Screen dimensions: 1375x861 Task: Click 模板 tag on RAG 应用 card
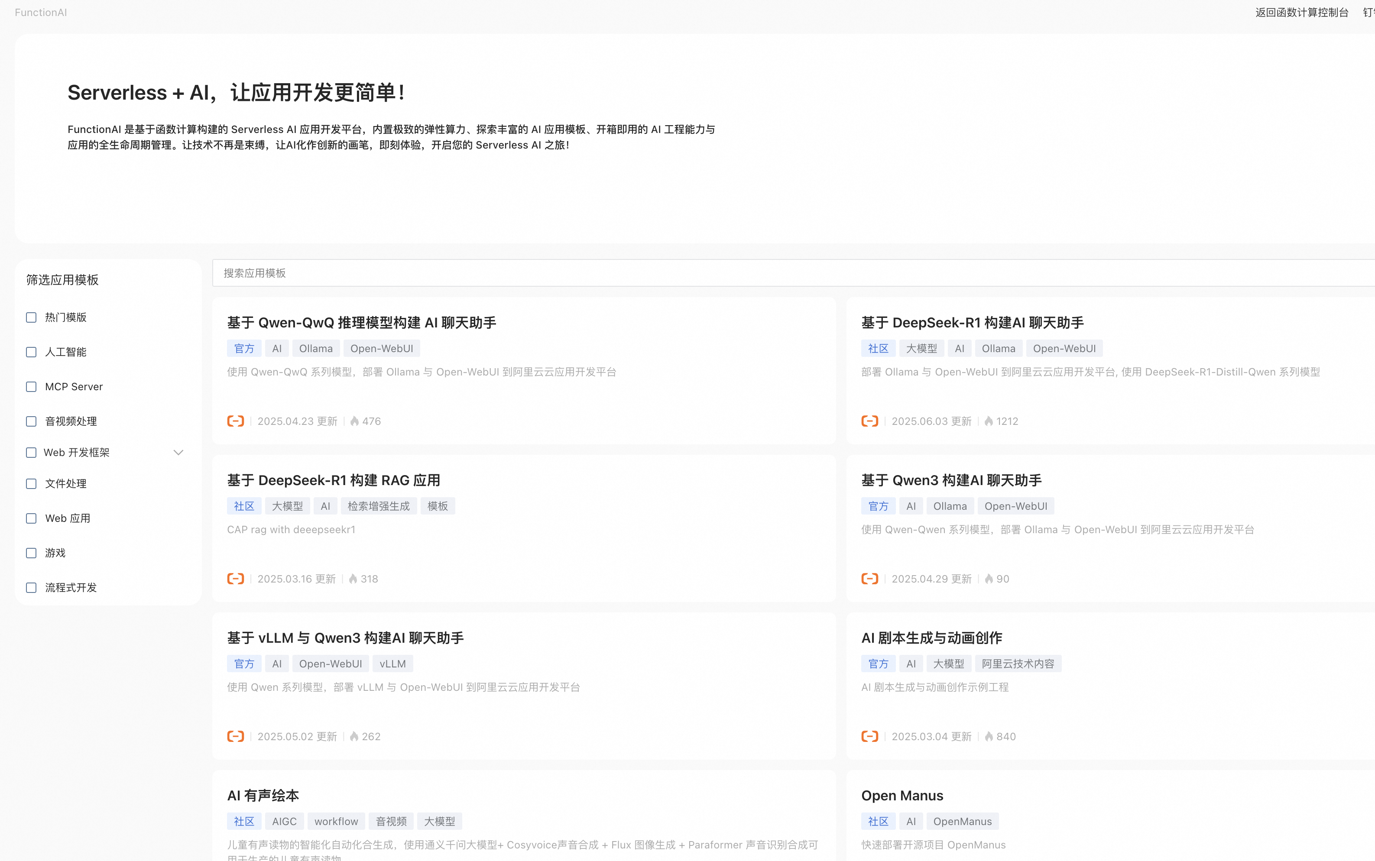(438, 506)
